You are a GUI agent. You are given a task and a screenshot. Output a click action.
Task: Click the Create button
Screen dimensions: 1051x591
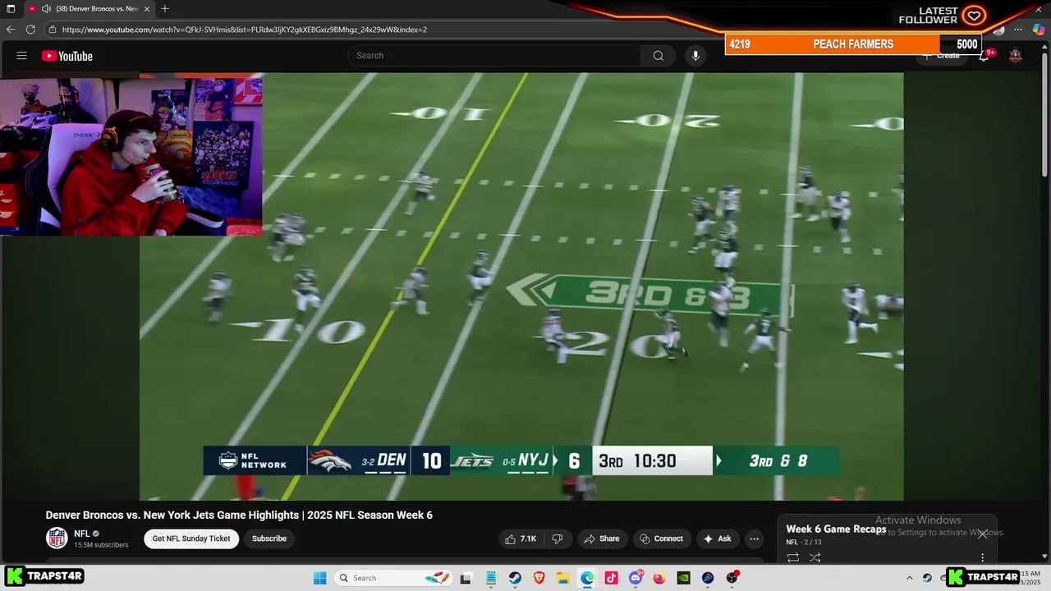941,56
